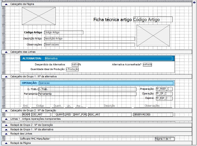The image size is (197, 146).
Task: Select the DESC_ART detail field
Action: click(110, 114)
